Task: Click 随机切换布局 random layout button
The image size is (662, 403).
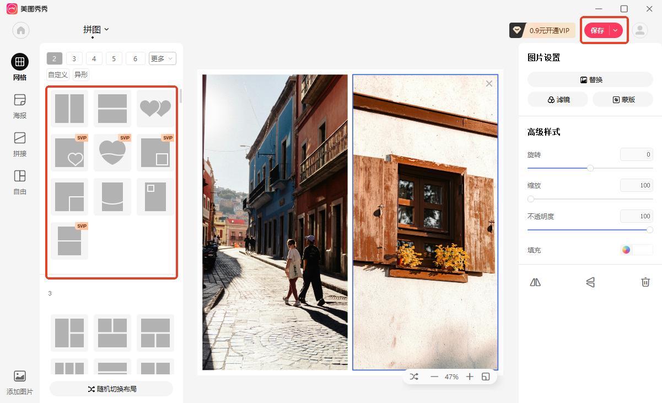Action: click(111, 389)
